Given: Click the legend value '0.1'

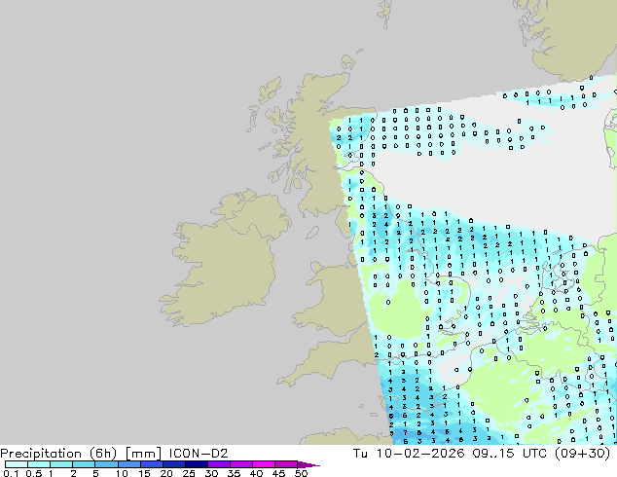Looking at the screenshot, I should pos(11,473).
